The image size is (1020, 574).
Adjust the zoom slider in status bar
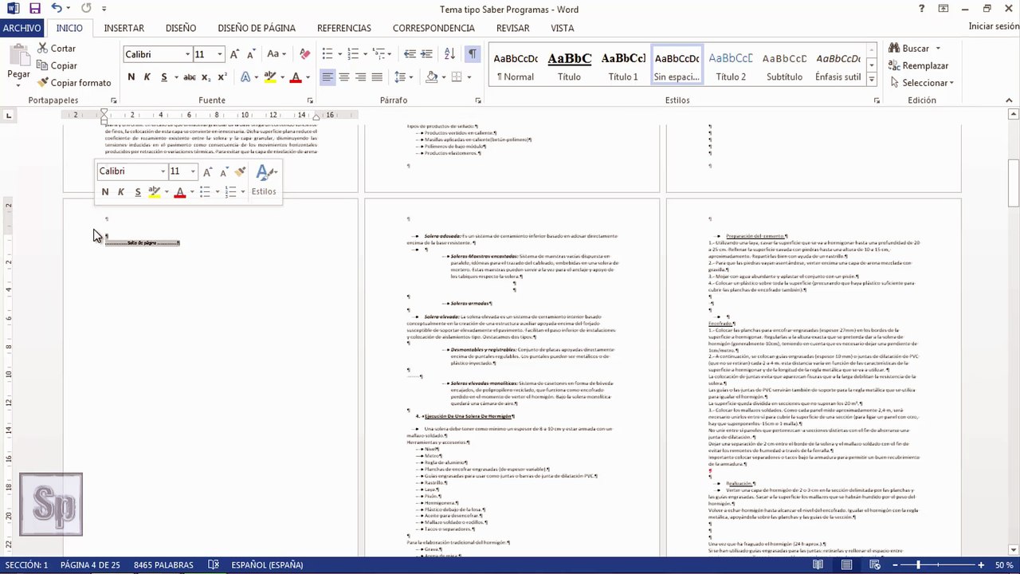tap(918, 565)
